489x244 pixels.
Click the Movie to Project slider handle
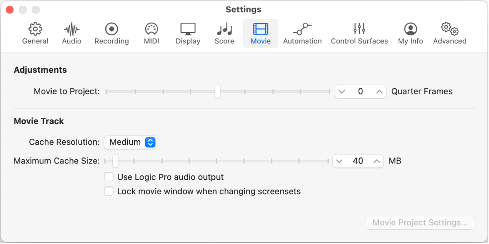click(x=218, y=91)
